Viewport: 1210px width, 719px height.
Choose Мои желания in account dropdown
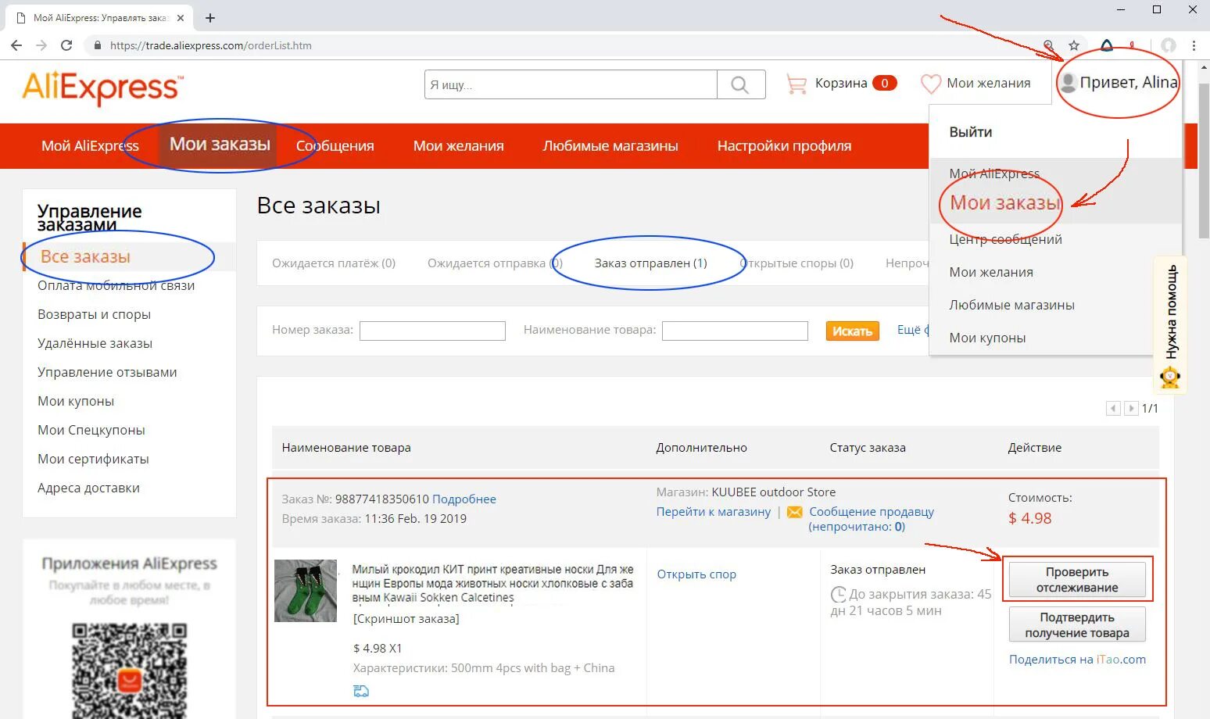tap(991, 272)
